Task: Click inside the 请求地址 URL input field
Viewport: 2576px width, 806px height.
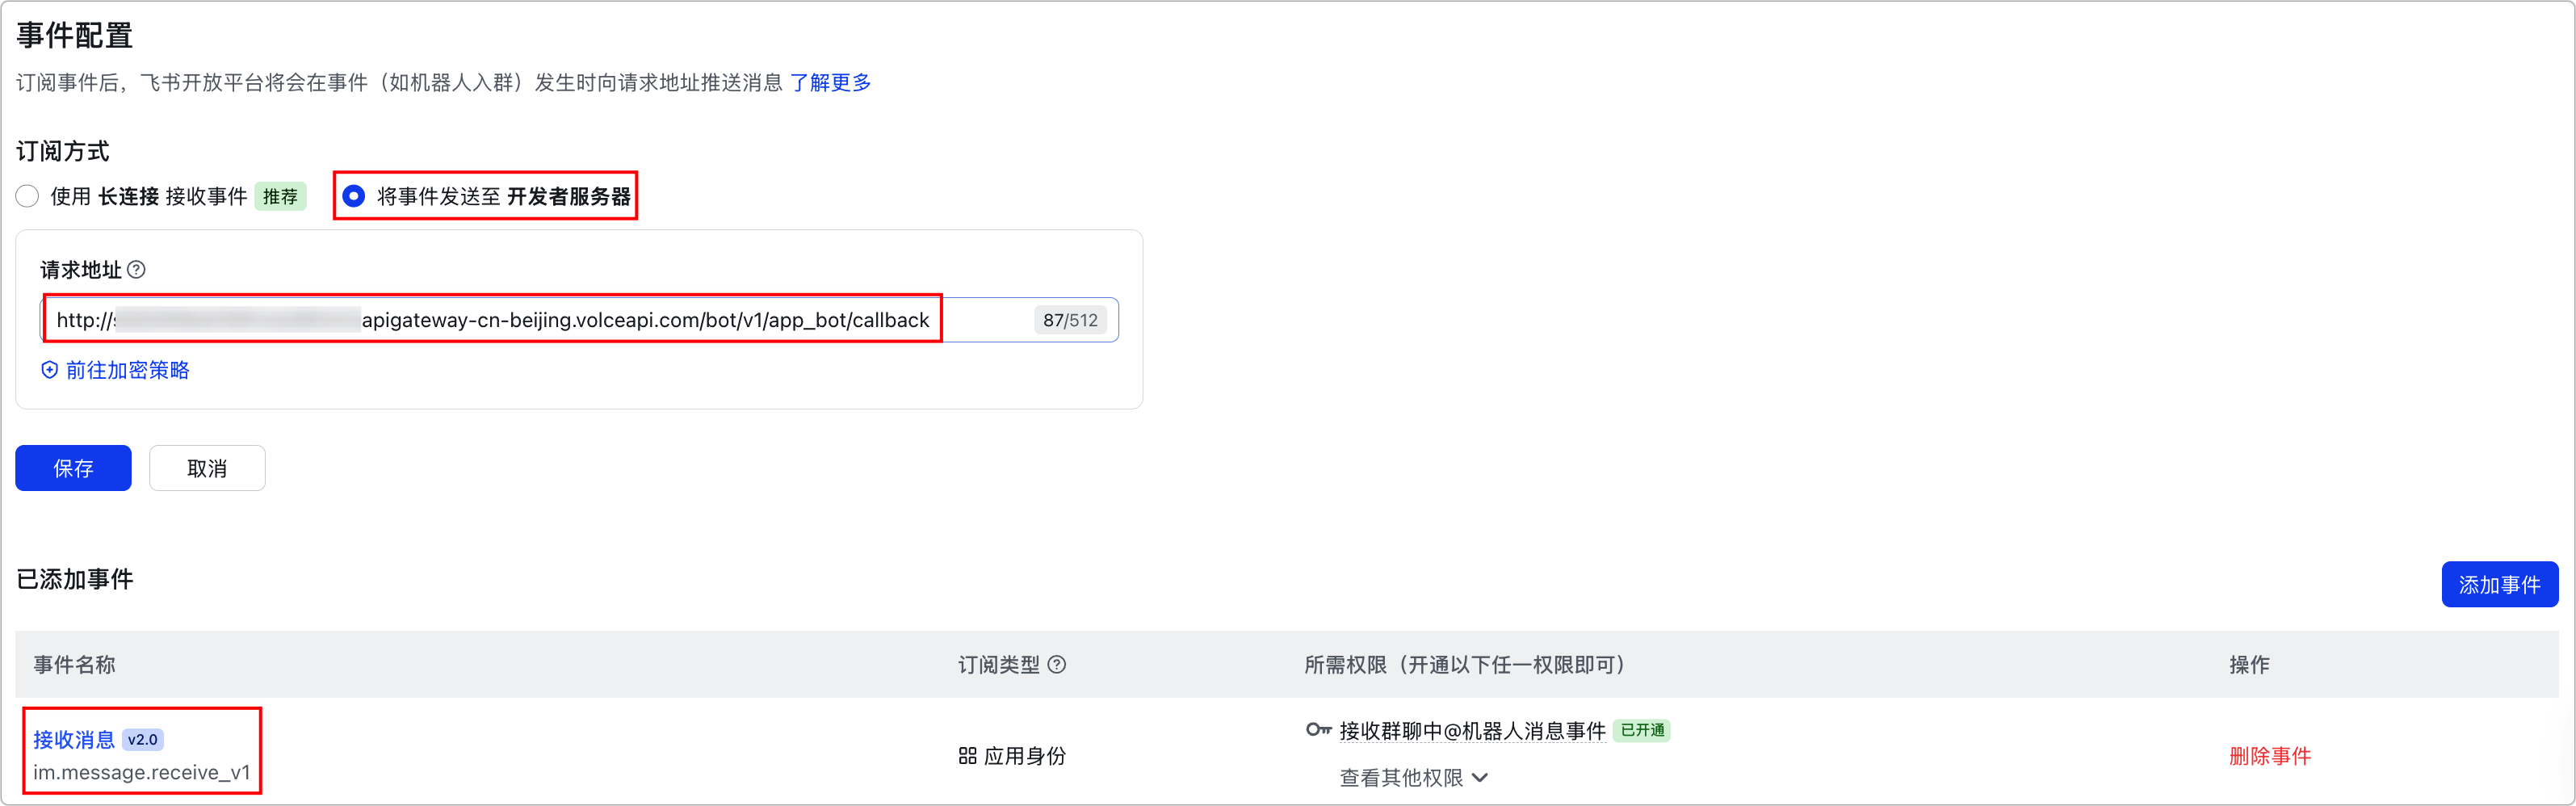Action: (579, 320)
